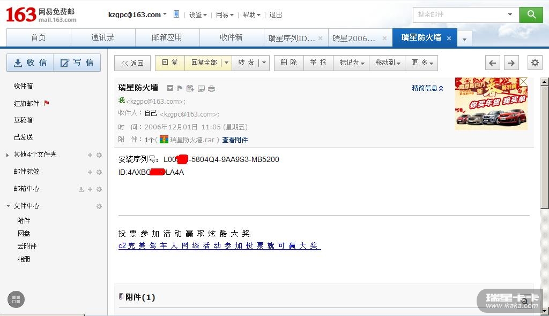
Task: Open the gear settings button on toolbar
Action: (x=535, y=63)
